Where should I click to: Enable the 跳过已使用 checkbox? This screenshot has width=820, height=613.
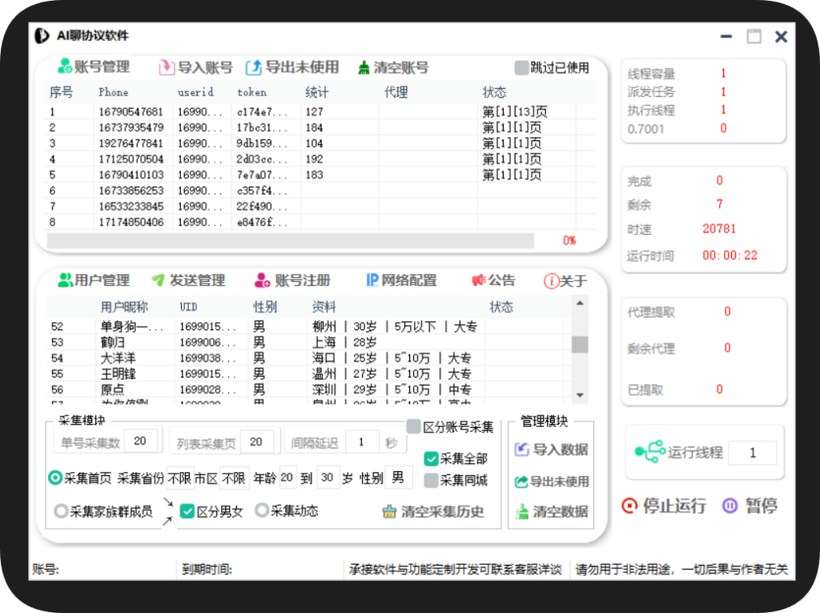point(520,67)
